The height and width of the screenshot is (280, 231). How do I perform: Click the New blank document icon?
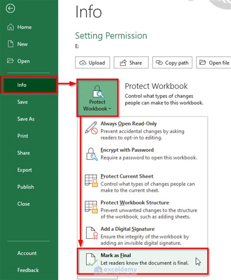point(11,44)
